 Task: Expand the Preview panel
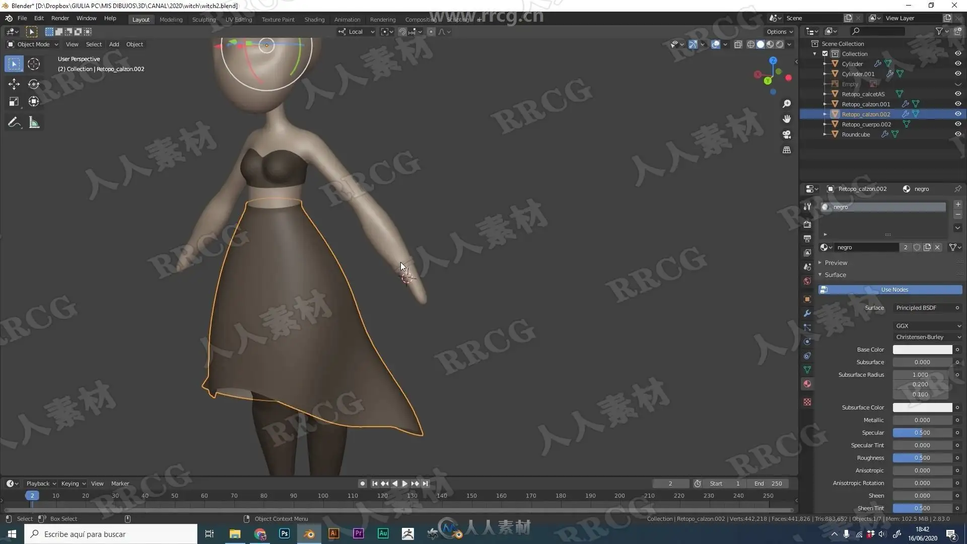[x=836, y=262]
